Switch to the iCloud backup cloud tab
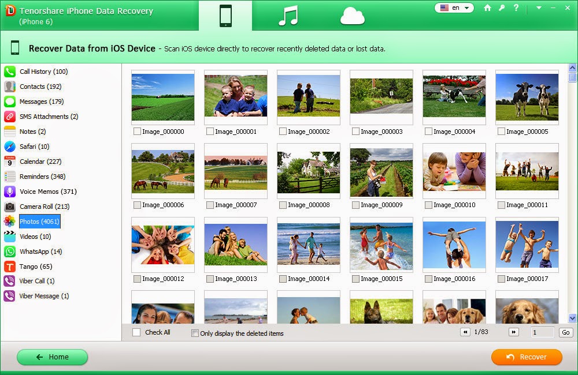 tap(353, 16)
